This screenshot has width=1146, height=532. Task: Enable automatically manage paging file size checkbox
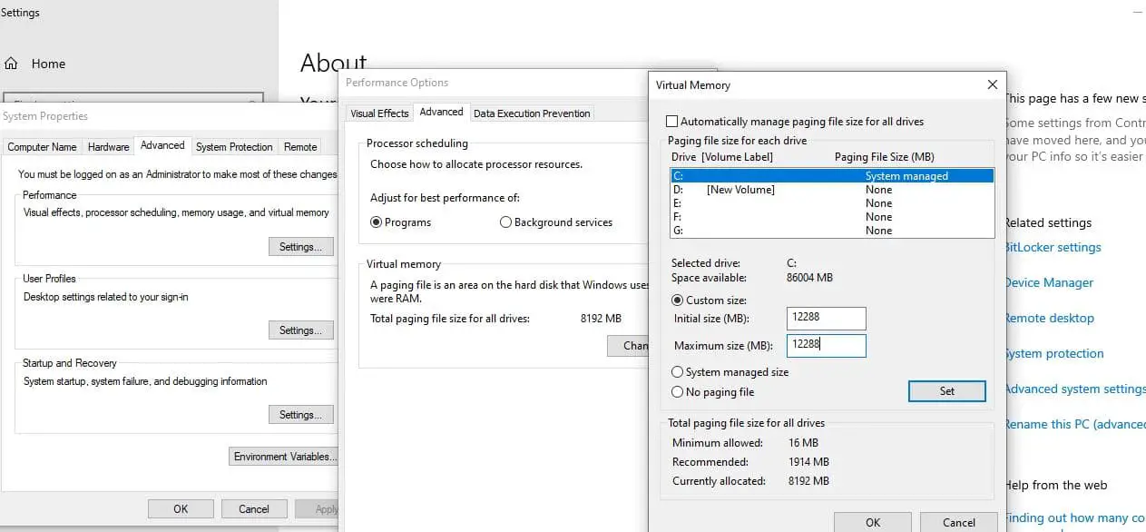pyautogui.click(x=672, y=122)
